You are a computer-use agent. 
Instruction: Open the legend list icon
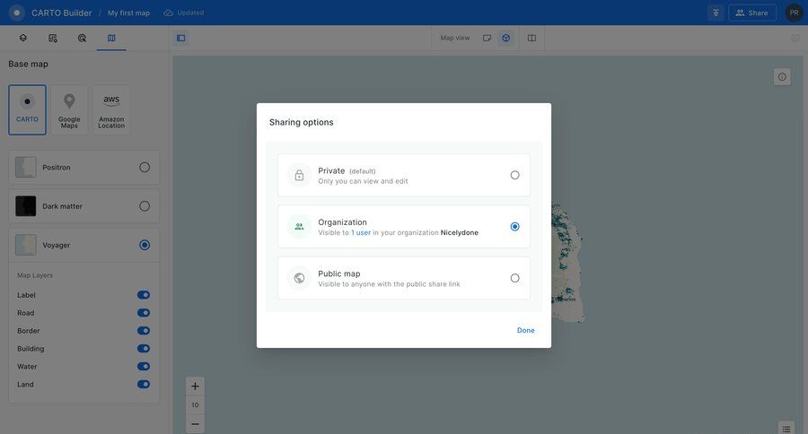tap(786, 429)
